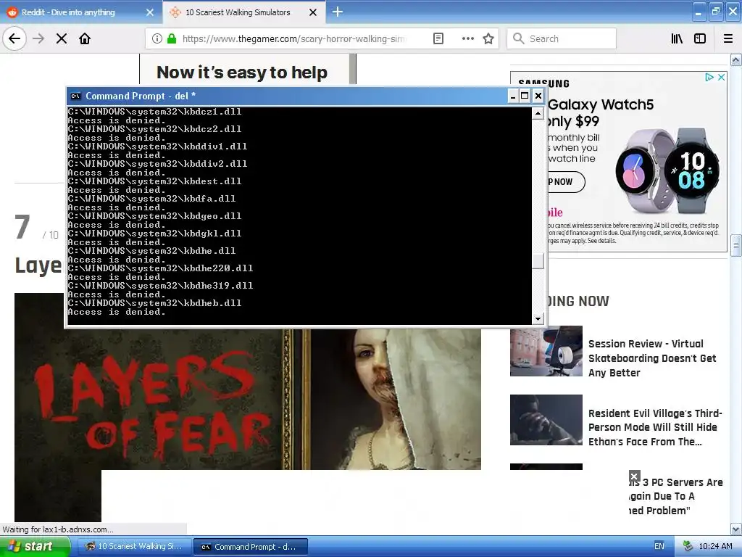Click the Command Prompt title bar icon
Screen dimensions: 742x557
click(x=75, y=96)
